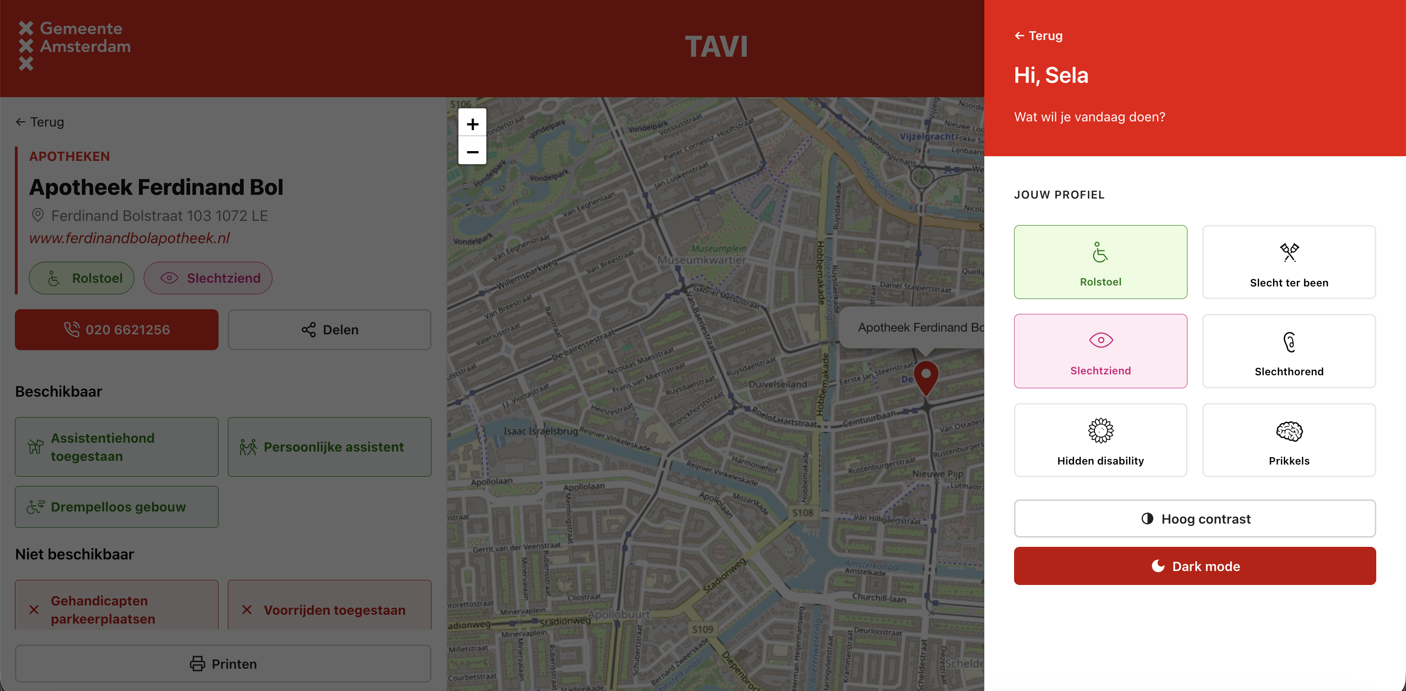Go back with Terug in profile panel

click(1038, 36)
